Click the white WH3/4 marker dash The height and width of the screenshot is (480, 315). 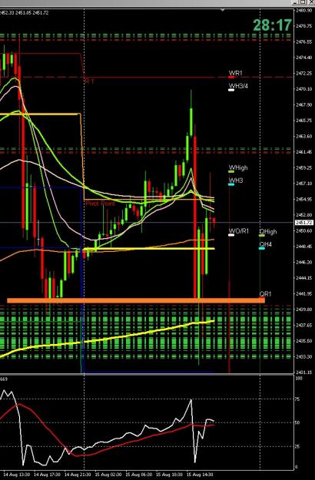pos(231,90)
